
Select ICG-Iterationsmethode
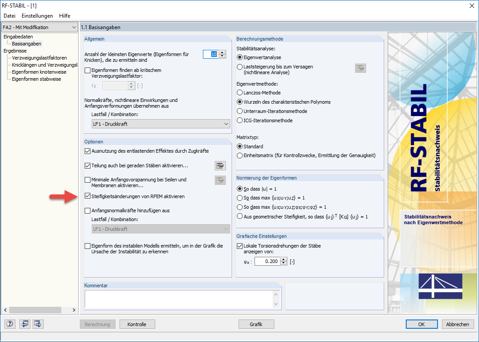coord(240,120)
